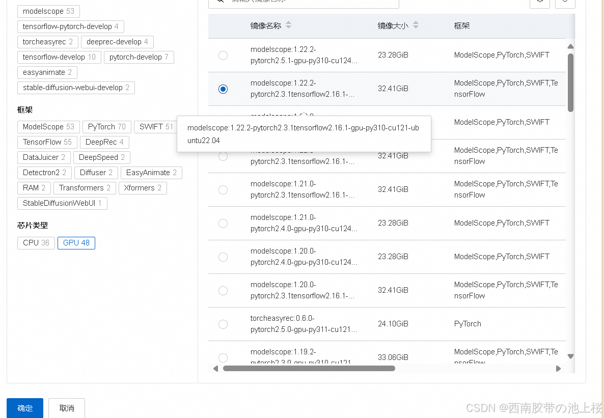Click the 框架 column header
Image resolution: width=604 pixels, height=418 pixels.
coord(461,26)
